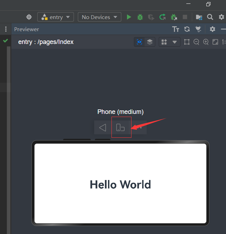Viewport: 226px width, 234px height.
Task: Open project structure folder icon
Action: click(x=199, y=17)
